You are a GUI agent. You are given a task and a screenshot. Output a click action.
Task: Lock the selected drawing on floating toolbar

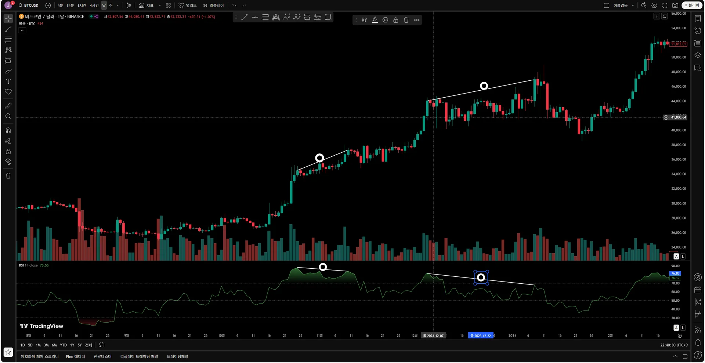(x=395, y=20)
